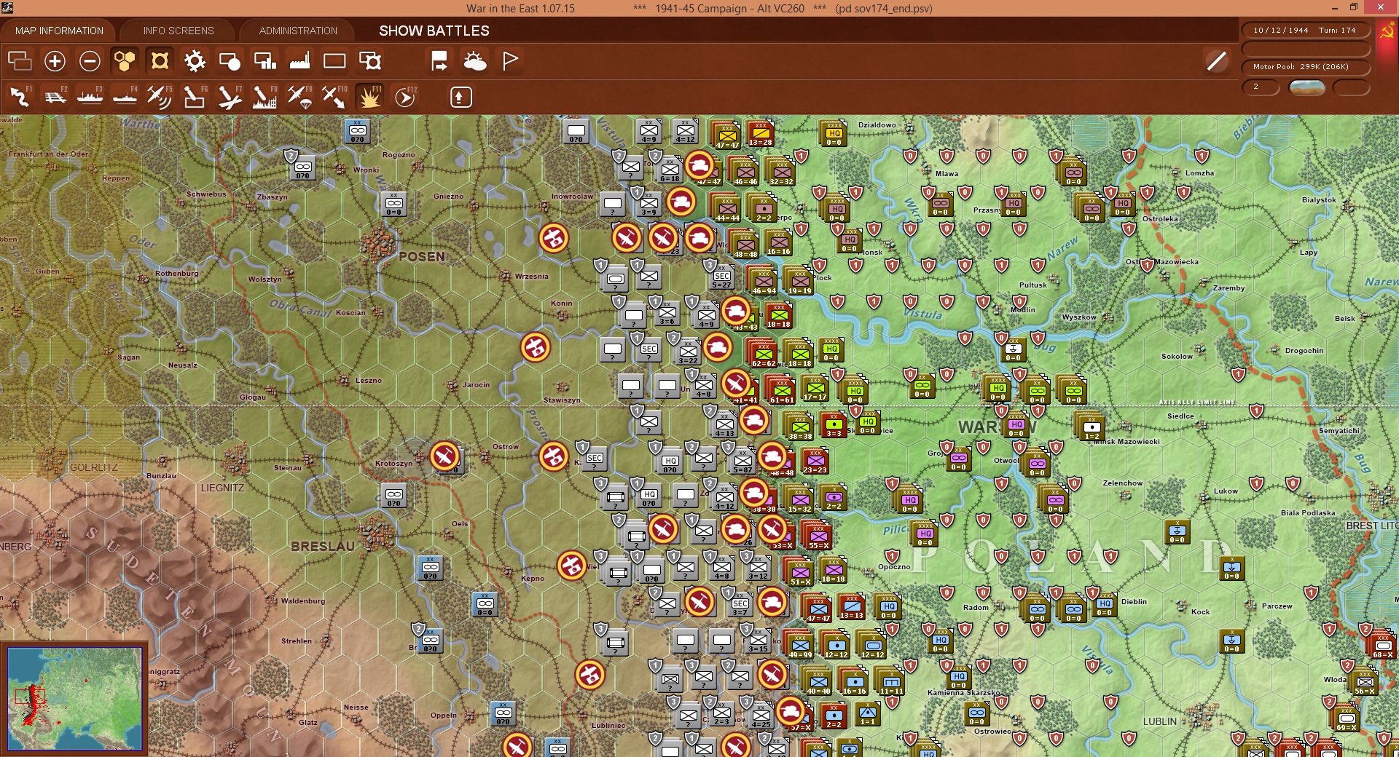
Task: Click the Bialystok town label
Action: 1319,200
